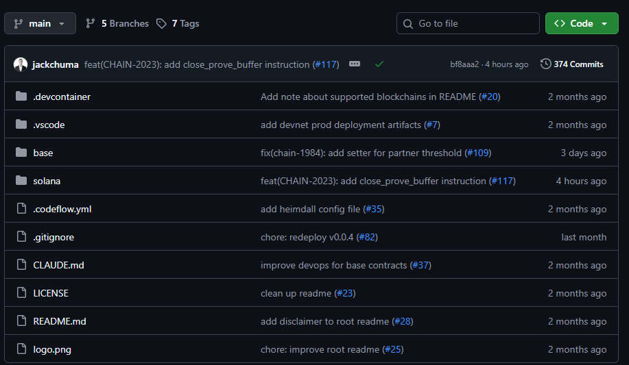Screen dimensions: 629x365
Task: Open the logo.png file
Action: (x=52, y=349)
